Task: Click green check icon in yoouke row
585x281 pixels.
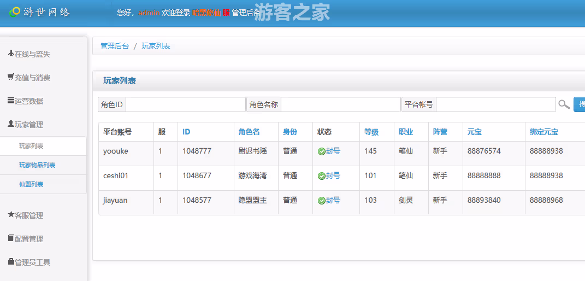Action: [x=321, y=151]
